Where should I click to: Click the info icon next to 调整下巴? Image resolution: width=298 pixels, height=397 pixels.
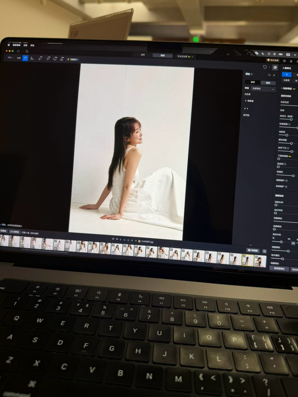click(288, 148)
